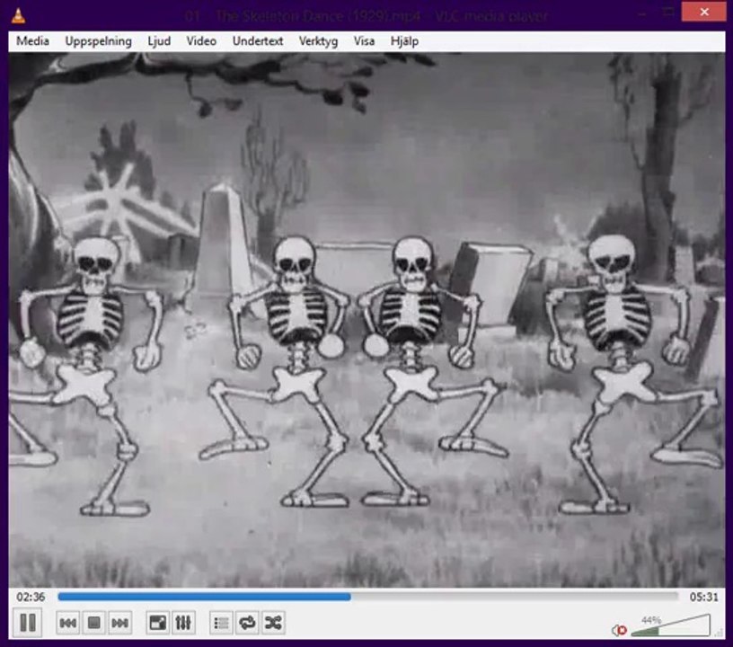This screenshot has width=733, height=647.
Task: Open the Visa menu
Action: tap(364, 41)
